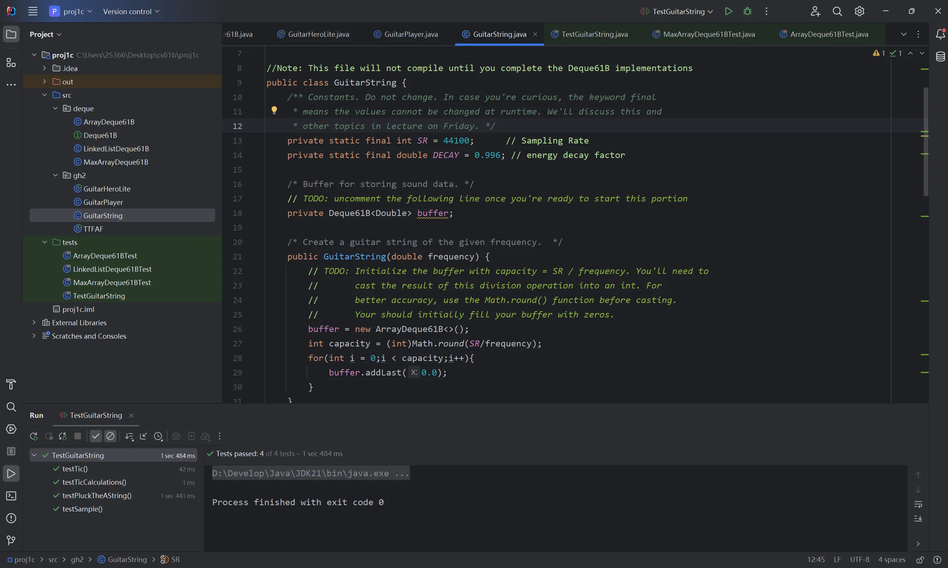Open IDE settings gear icon

coord(859,12)
